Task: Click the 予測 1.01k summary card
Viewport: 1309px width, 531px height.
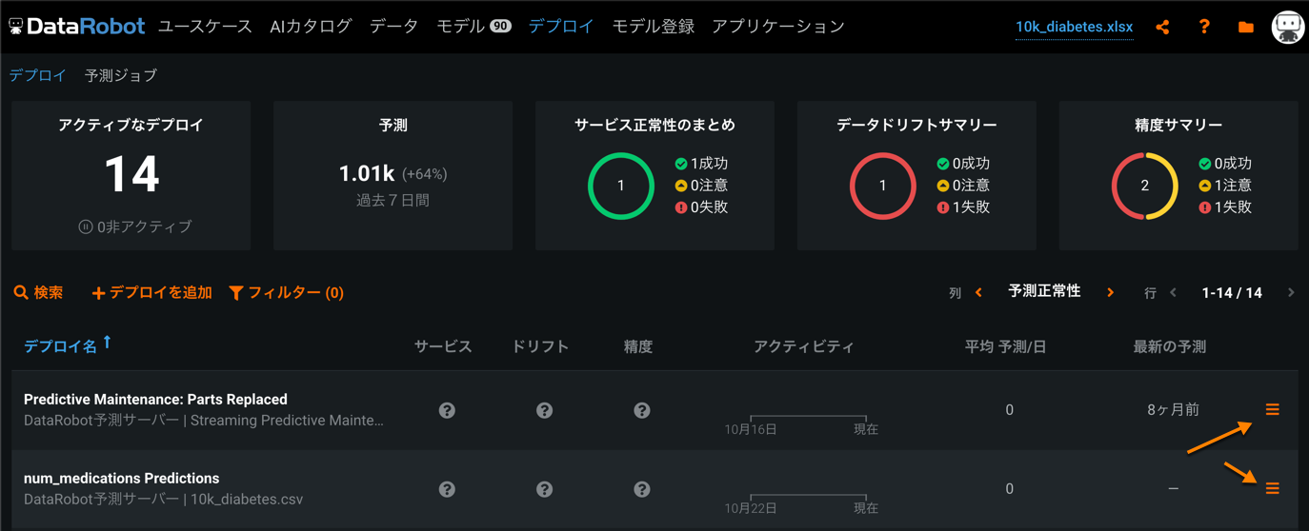Action: pyautogui.click(x=393, y=176)
